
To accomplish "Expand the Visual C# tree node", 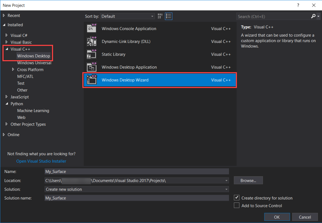I will pos(7,35).
